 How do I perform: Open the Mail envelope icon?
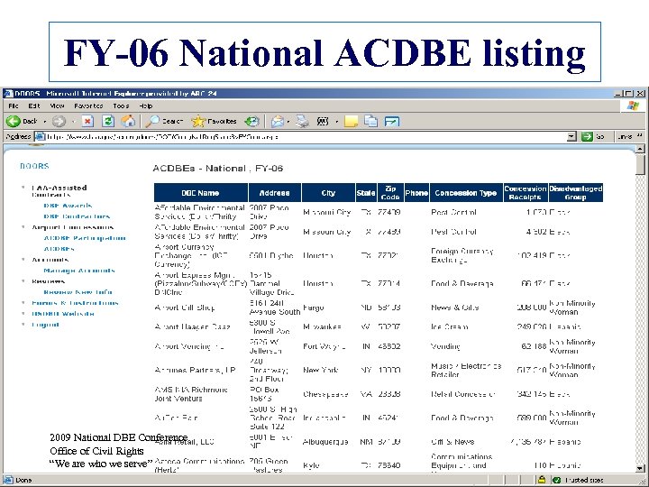[277, 121]
